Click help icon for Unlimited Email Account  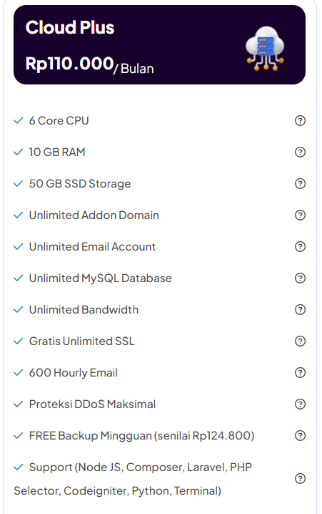point(300,246)
